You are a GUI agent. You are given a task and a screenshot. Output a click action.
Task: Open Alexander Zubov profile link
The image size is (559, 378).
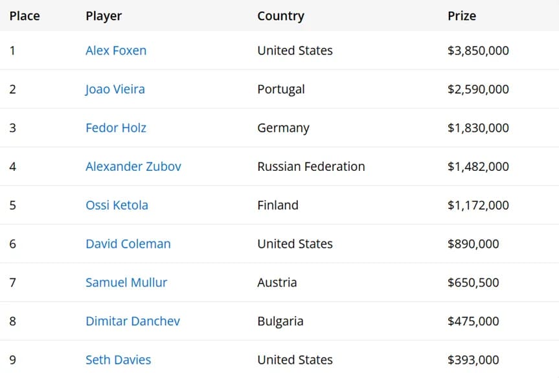tap(133, 166)
